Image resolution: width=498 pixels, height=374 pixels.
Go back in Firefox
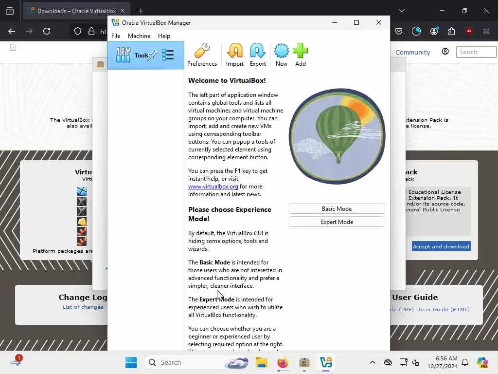coord(12,31)
